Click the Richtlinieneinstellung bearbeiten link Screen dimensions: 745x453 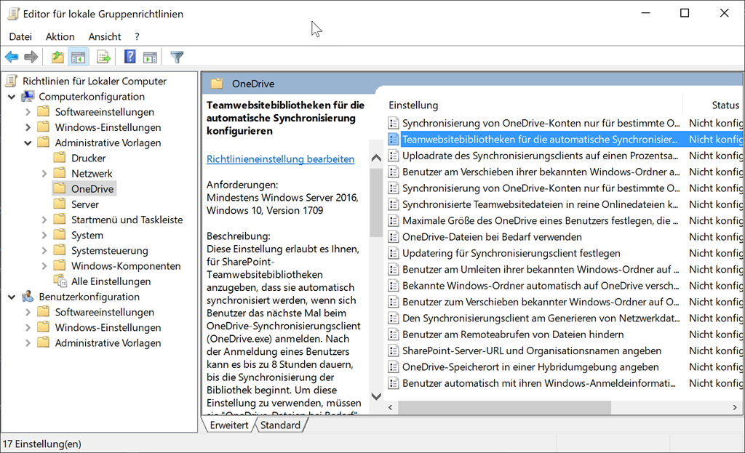[280, 159]
